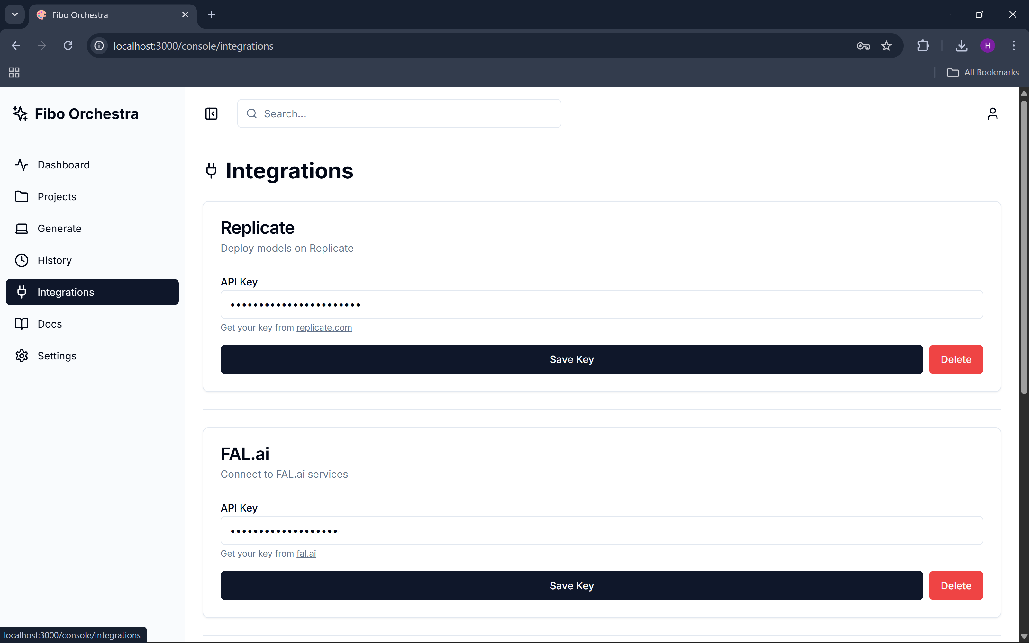The height and width of the screenshot is (643, 1029).
Task: Open the Settings sidebar item
Action: (57, 356)
